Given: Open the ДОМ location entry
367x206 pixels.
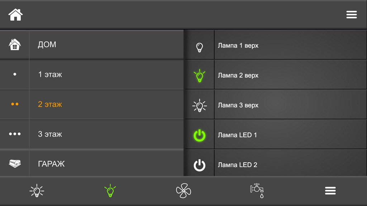Looking at the screenshot, I should [92, 45].
